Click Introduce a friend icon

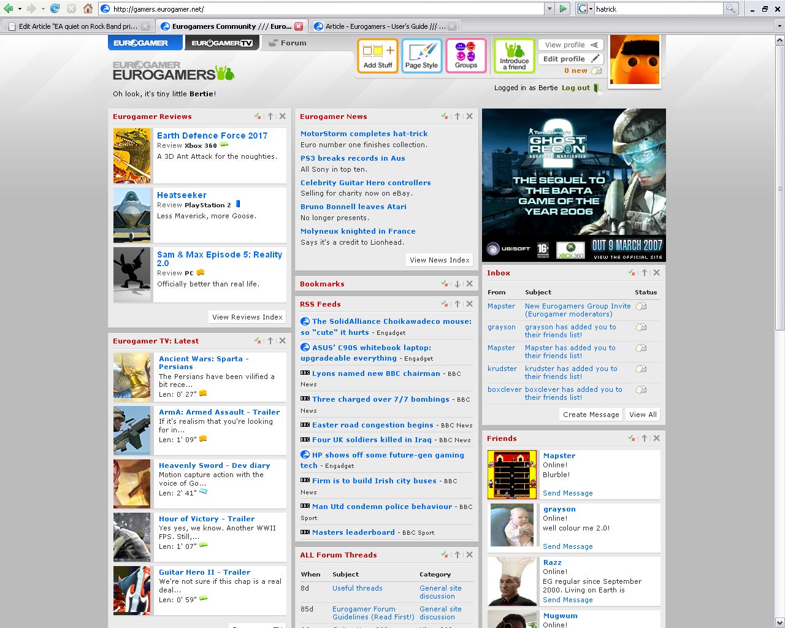pos(515,56)
